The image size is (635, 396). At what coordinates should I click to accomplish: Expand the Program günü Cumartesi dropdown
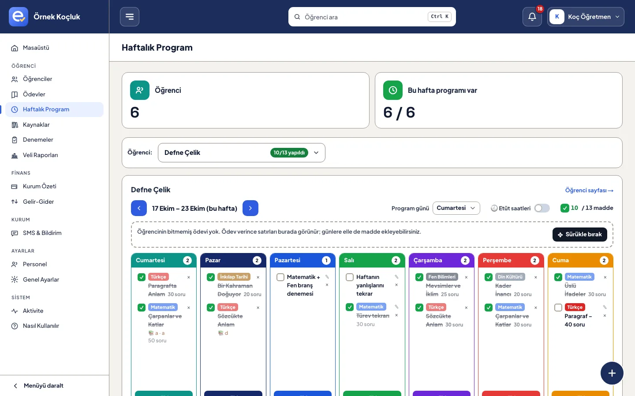(456, 208)
